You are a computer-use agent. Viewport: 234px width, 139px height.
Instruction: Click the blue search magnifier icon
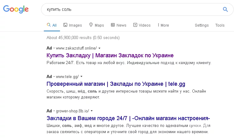[x=225, y=9]
